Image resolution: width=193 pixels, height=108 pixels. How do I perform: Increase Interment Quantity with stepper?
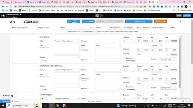[134, 40]
